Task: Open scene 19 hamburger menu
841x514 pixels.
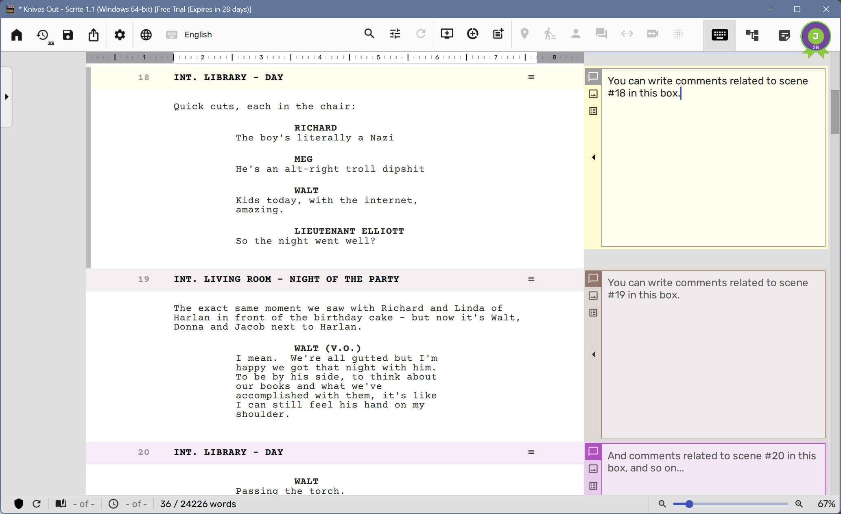Action: pyautogui.click(x=531, y=279)
